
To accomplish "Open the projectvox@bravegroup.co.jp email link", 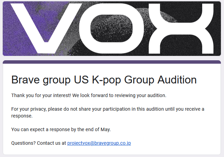I will click(99, 143).
